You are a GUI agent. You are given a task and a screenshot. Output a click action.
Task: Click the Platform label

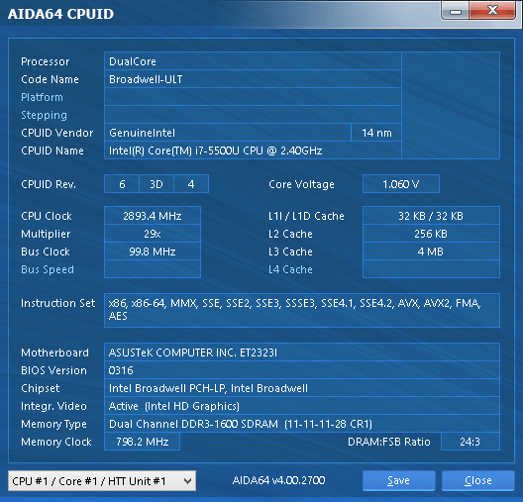coord(42,97)
